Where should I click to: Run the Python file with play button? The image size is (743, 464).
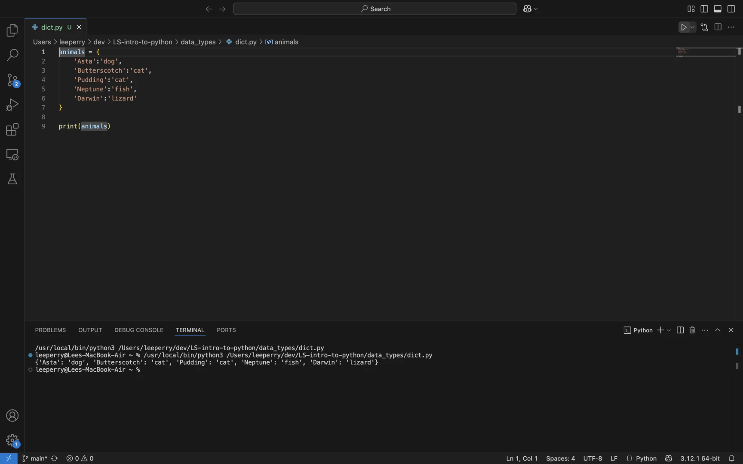click(x=683, y=27)
